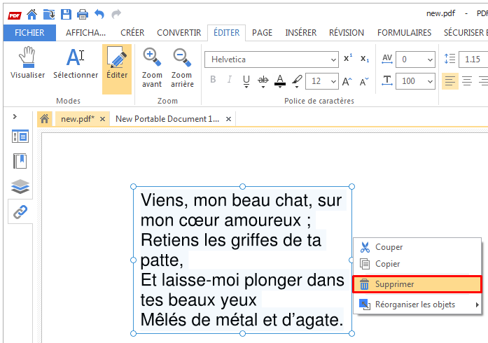Viewport: 488px width, 343px height.
Task: Apply superscript formatting
Action: 348,59
